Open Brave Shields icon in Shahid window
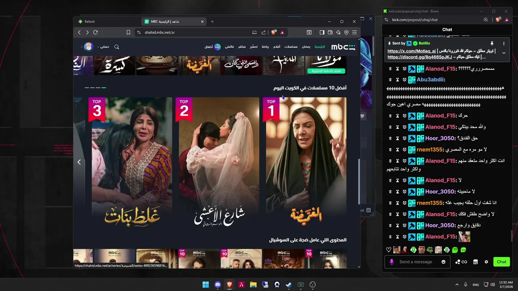The image size is (518, 291). point(274,32)
